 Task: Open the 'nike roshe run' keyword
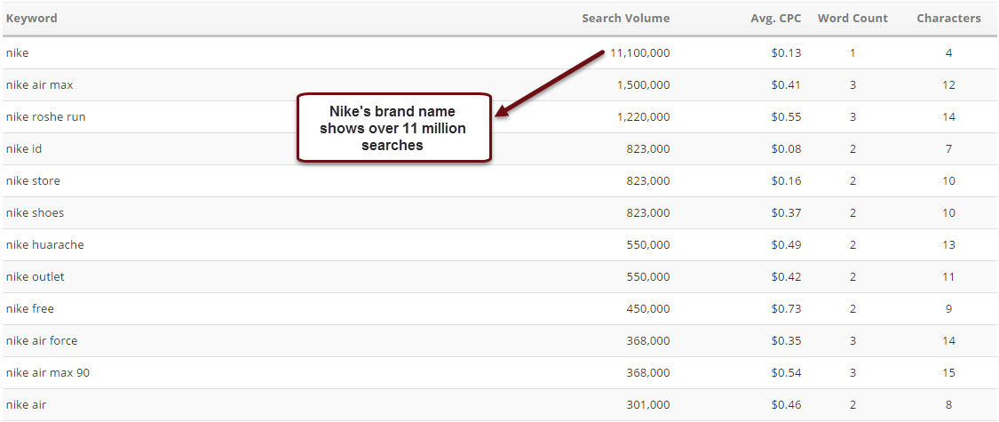point(46,117)
